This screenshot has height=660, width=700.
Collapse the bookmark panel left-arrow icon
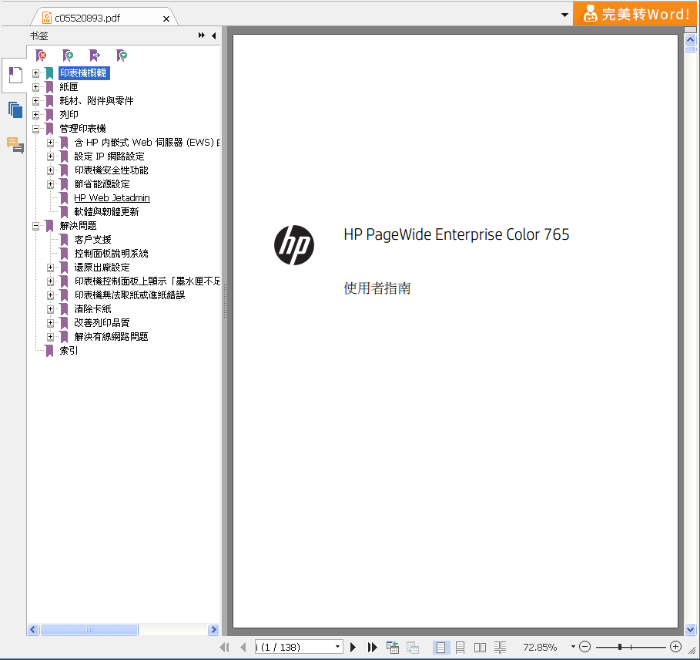[x=214, y=35]
